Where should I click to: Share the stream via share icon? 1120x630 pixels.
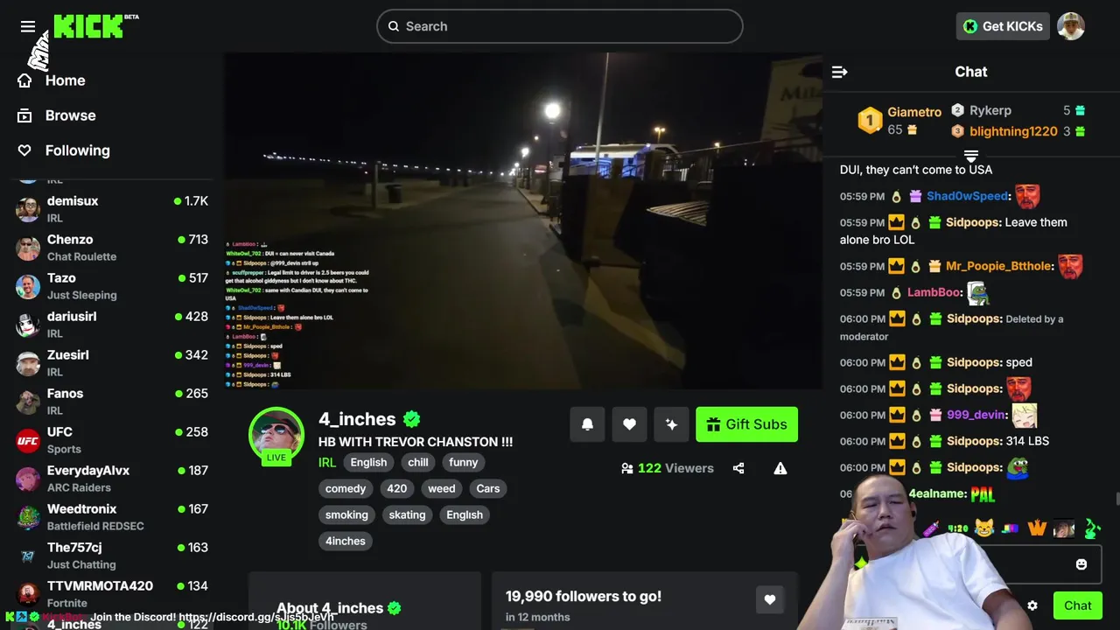[738, 468]
